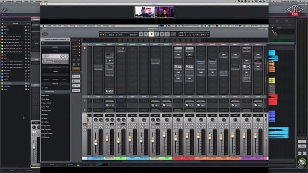Click the yellow clip in background timeline
This screenshot has width=308, height=173.
click(x=272, y=80)
